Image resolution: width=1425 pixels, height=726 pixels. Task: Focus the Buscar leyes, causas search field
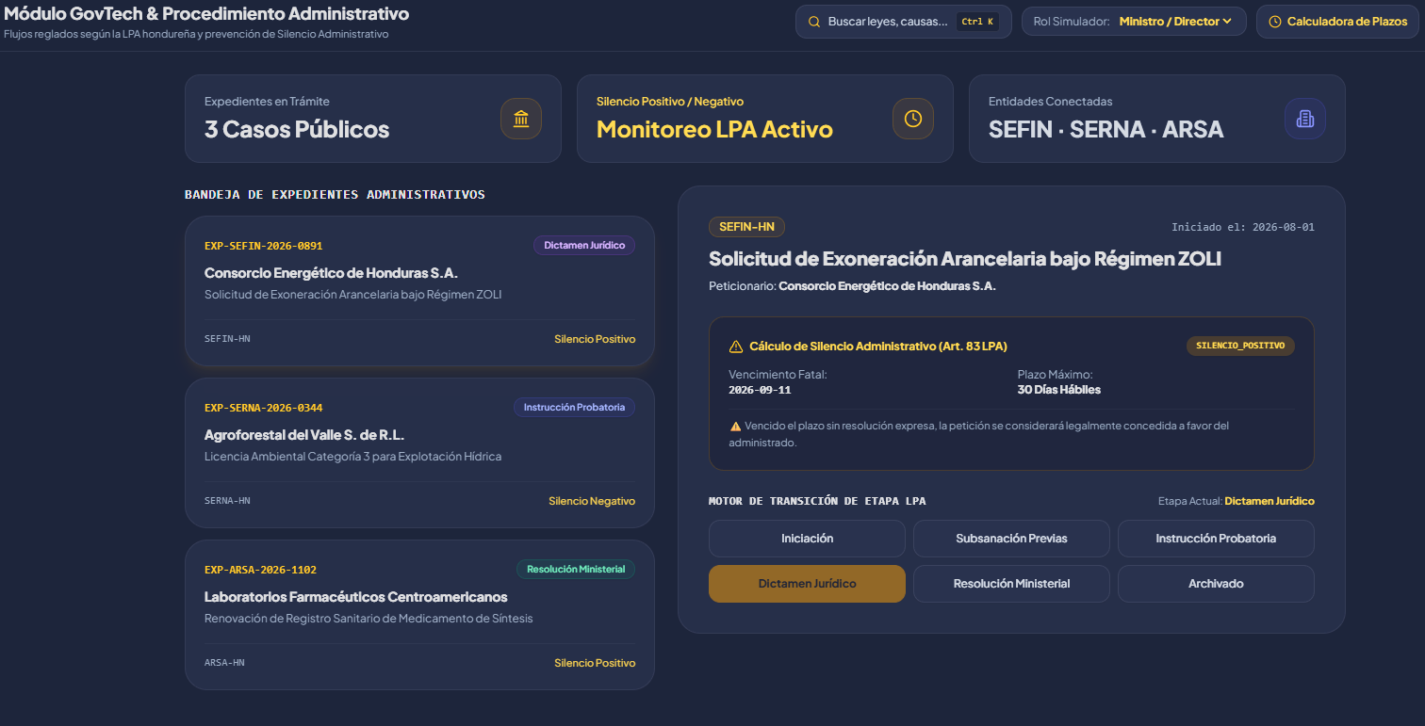(904, 22)
